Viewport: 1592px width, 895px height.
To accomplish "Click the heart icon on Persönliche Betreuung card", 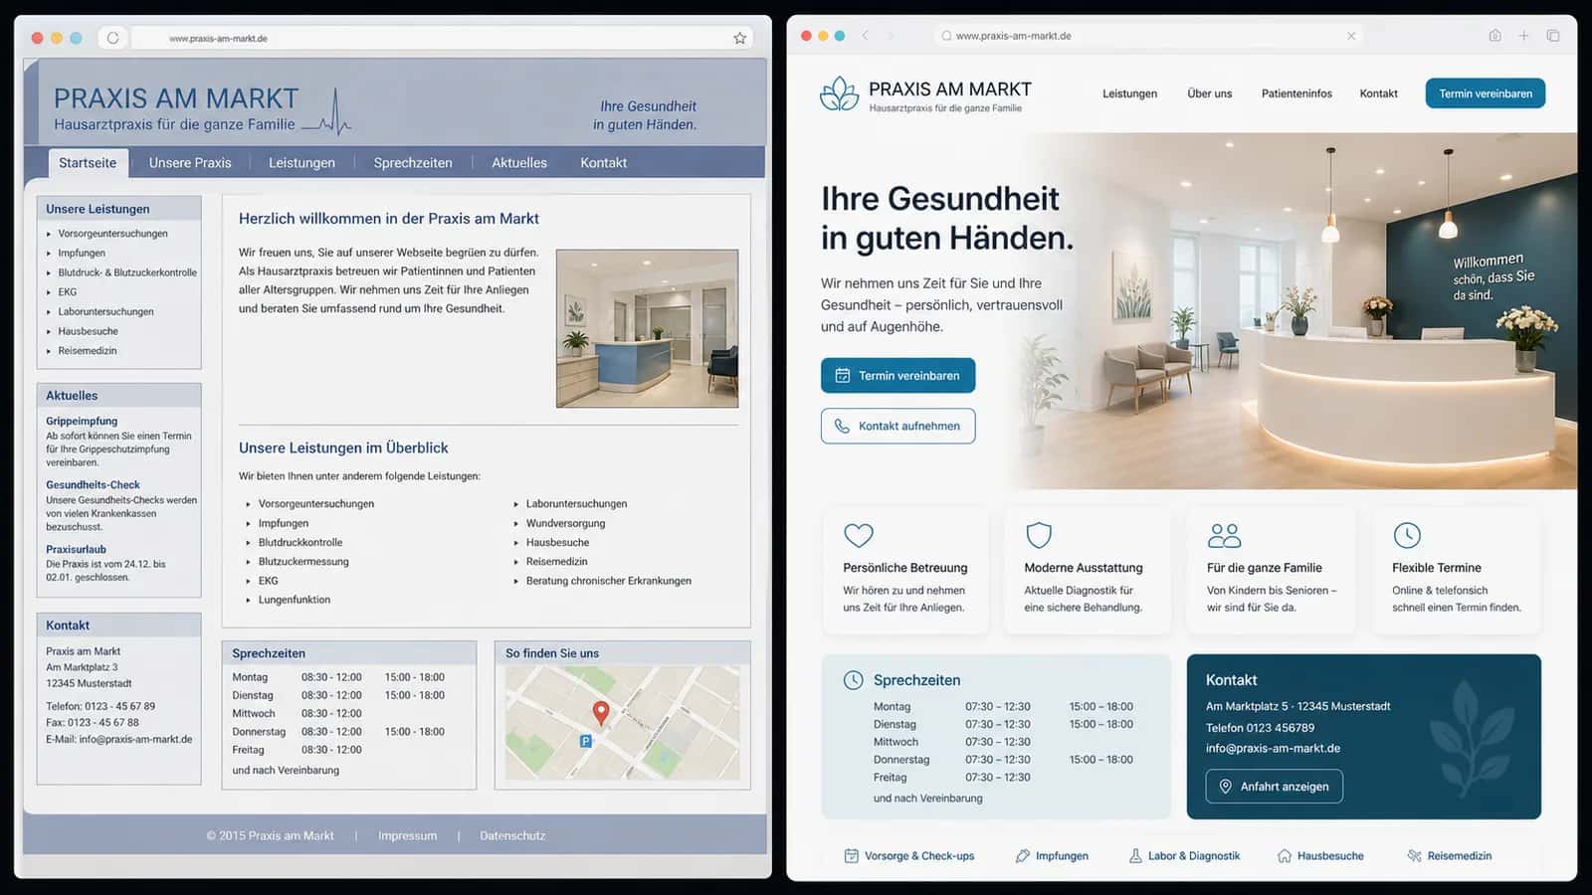I will point(859,535).
